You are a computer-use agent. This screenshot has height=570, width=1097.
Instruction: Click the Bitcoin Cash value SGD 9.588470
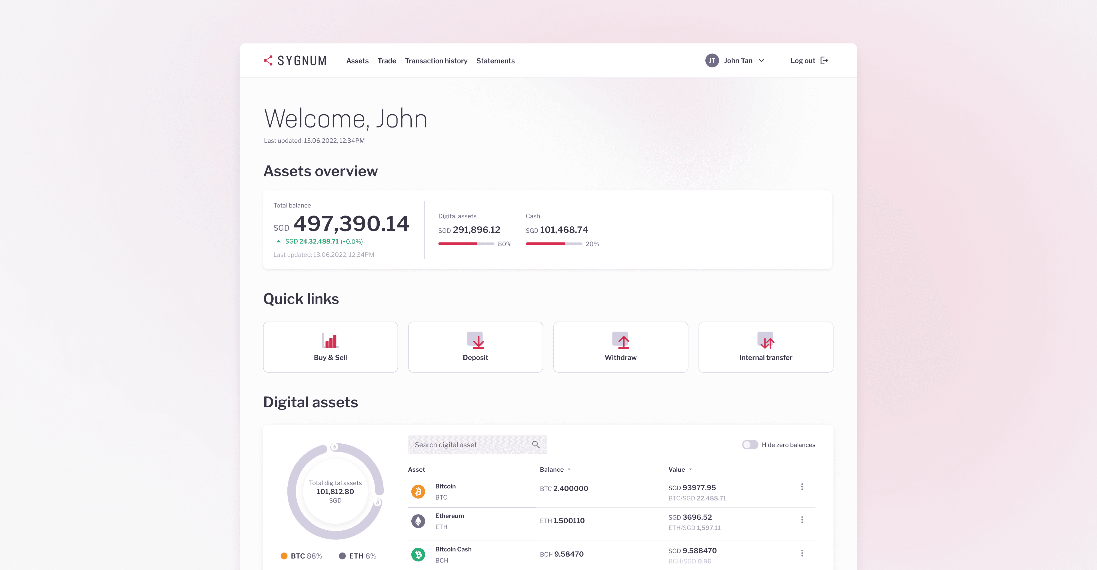[x=692, y=550]
